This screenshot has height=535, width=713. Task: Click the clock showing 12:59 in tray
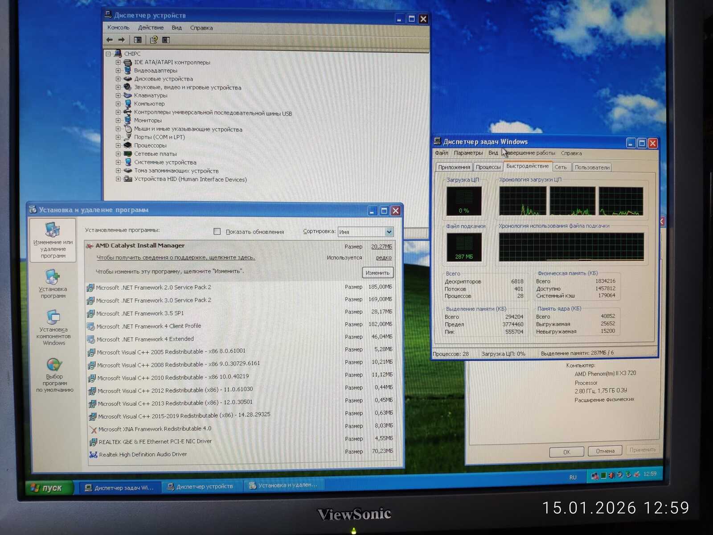pyautogui.click(x=650, y=474)
